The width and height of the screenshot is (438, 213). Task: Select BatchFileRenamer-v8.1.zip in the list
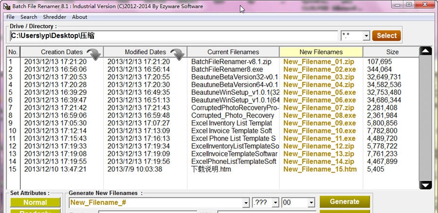click(x=231, y=62)
